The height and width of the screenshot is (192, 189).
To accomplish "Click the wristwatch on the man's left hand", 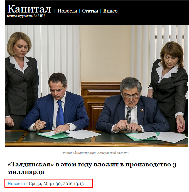I will (68, 125).
